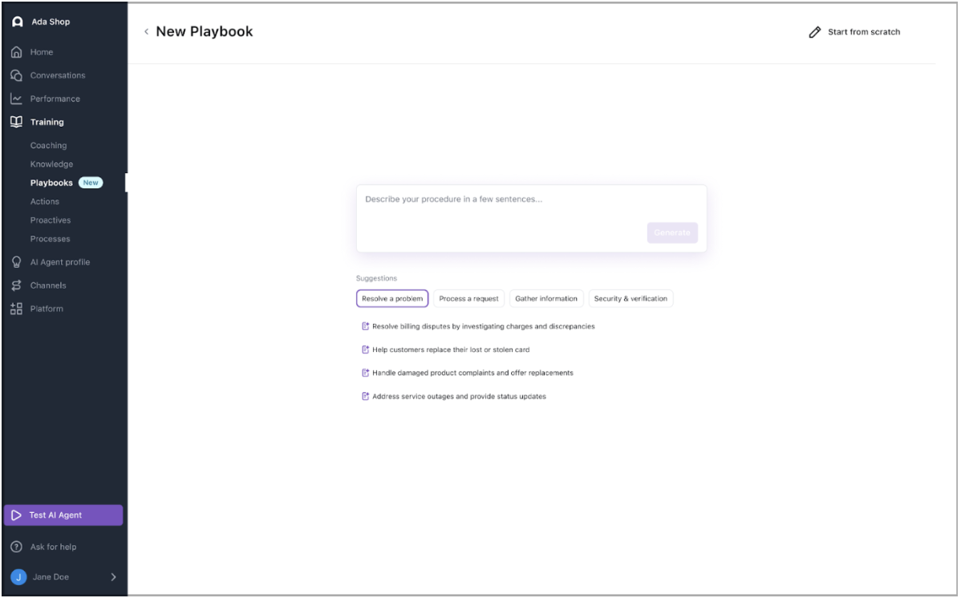961x598 pixels.
Task: Select the Gather information suggestion chip
Action: click(x=546, y=299)
